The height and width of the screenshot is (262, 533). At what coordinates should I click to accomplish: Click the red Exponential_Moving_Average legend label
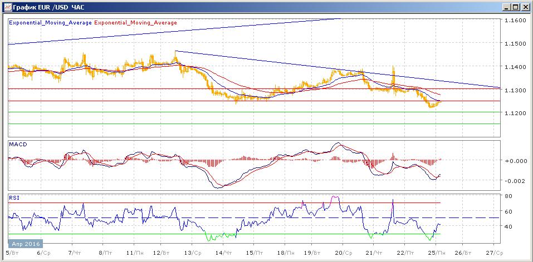(136, 23)
